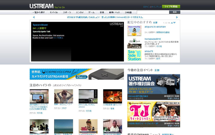
Task: Click the USTREAM 著作権討論会 event banner
Action: [x=154, y=84]
